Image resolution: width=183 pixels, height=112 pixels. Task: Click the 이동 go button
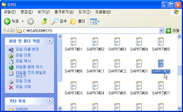pos(173,31)
